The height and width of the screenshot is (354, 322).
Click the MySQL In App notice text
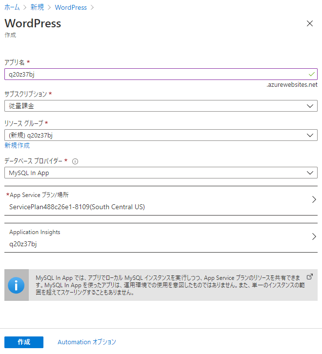coord(168,285)
